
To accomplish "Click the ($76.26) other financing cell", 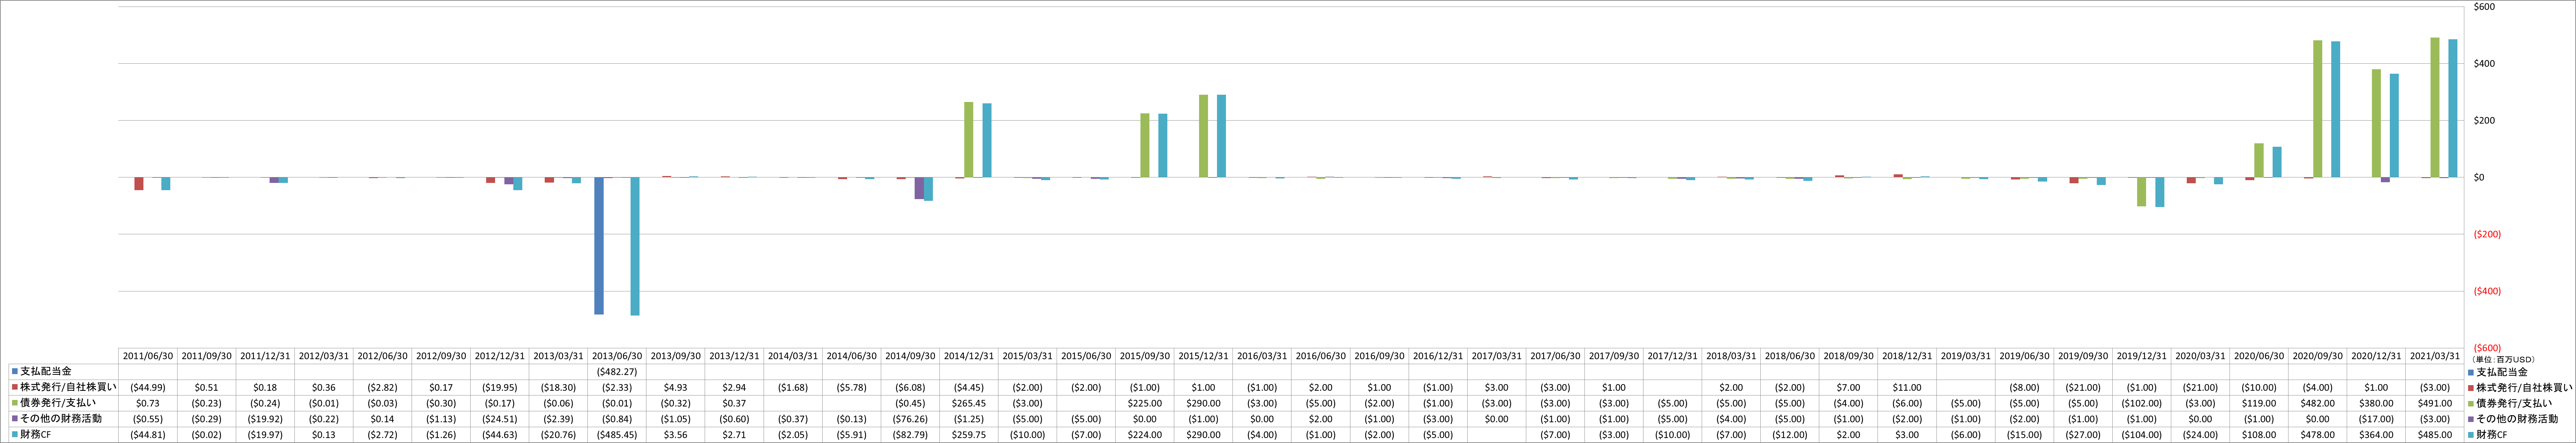I will (910, 419).
